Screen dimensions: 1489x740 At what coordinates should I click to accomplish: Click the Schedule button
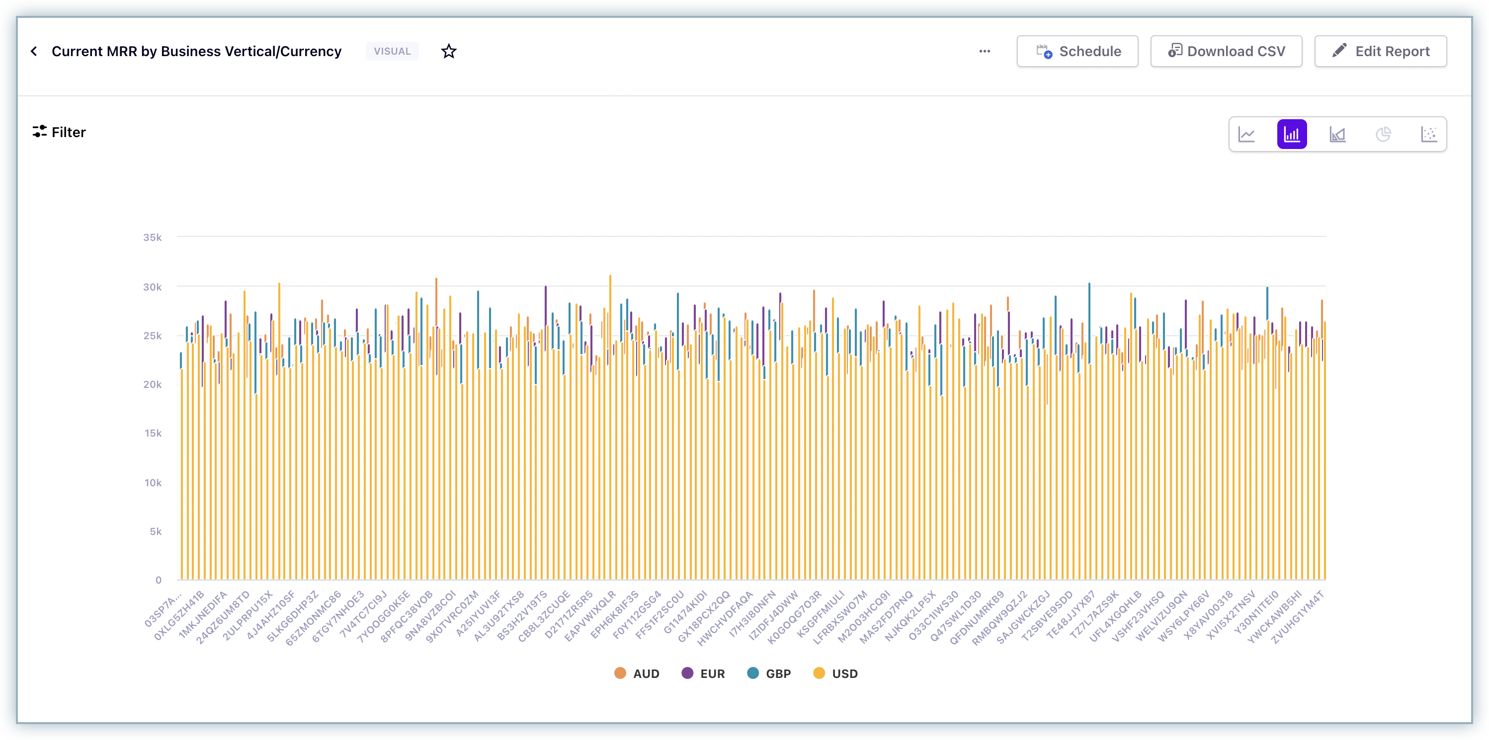coord(1077,52)
